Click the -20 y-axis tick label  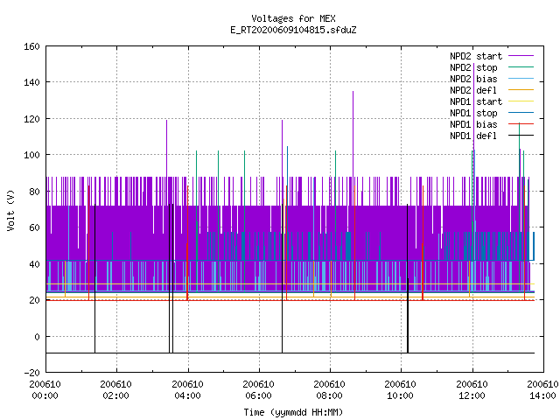(31, 373)
